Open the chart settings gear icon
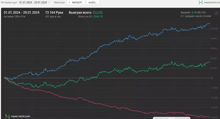Viewport: 220px width, 119px height. point(216,13)
